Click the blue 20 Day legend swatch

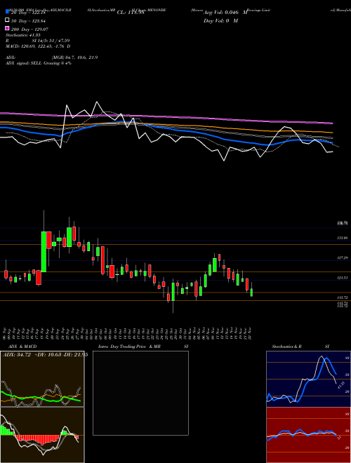tap(7, 12)
